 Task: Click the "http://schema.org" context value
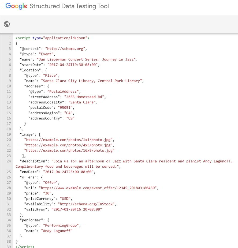click(65, 49)
